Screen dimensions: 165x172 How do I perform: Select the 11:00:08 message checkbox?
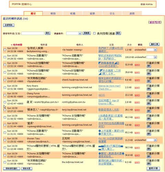[5, 162]
